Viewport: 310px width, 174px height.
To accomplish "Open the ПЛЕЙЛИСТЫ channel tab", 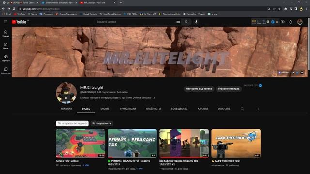I will pos(153,109).
